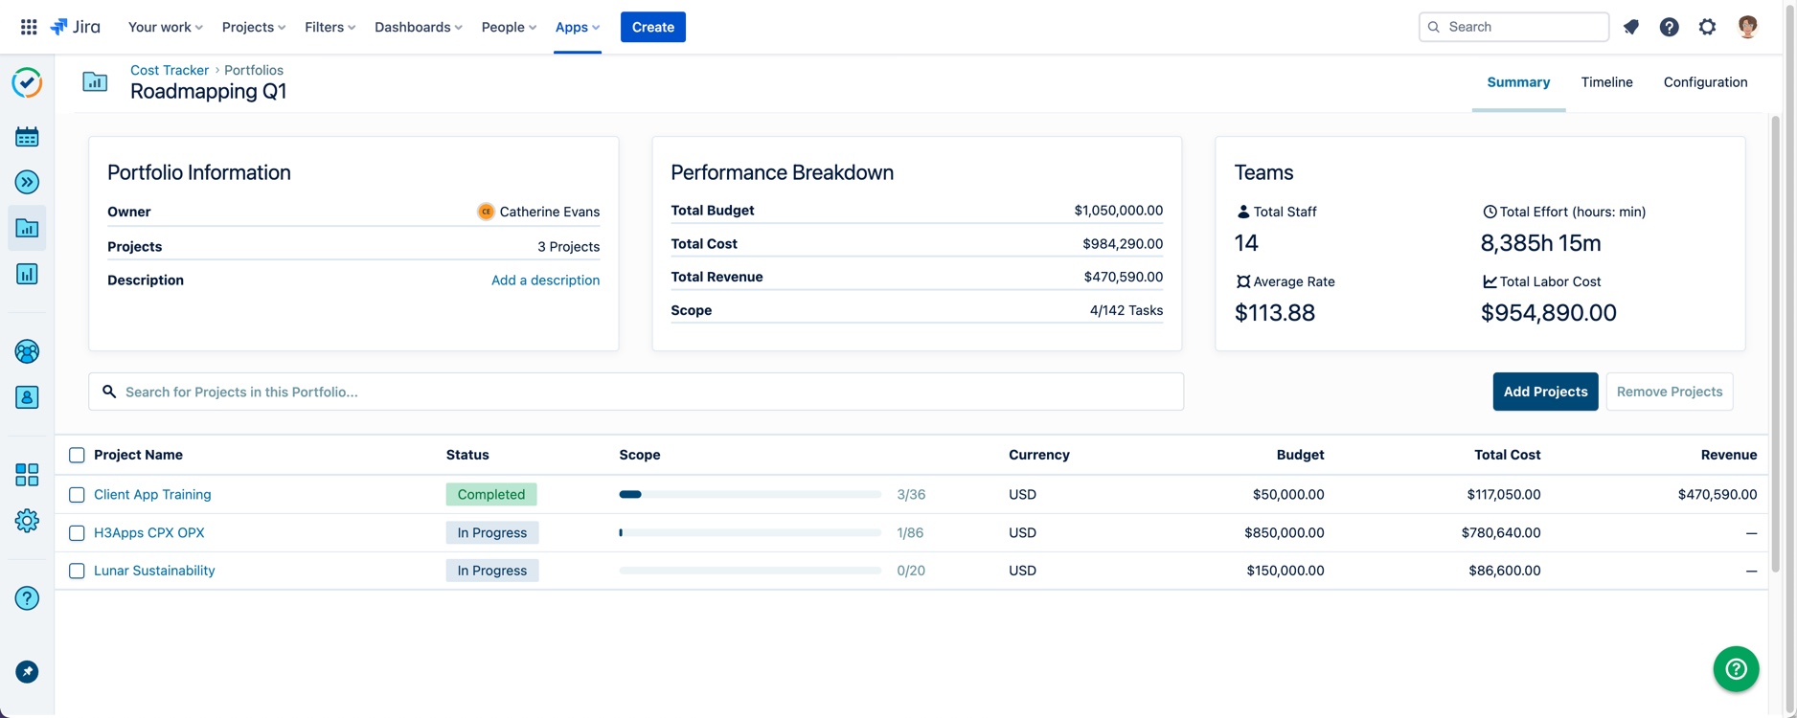The image size is (1797, 718).
Task: Open the help question mark in top bar
Action: [x=1670, y=27]
